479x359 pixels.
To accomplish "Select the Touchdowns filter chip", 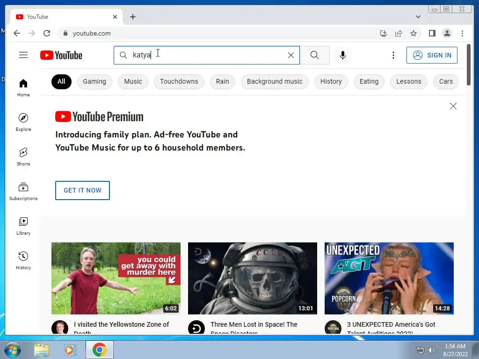I will pos(179,81).
